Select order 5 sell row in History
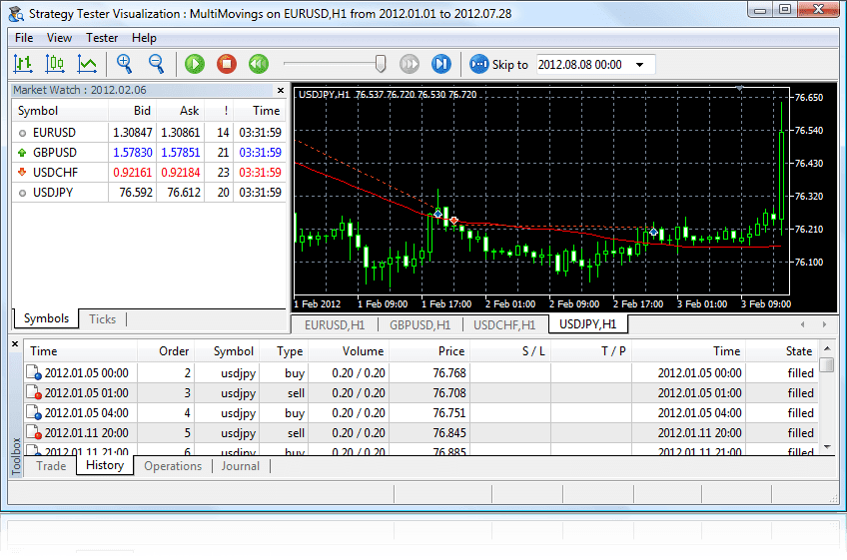Screen dimensions: 847x560 [x=422, y=433]
